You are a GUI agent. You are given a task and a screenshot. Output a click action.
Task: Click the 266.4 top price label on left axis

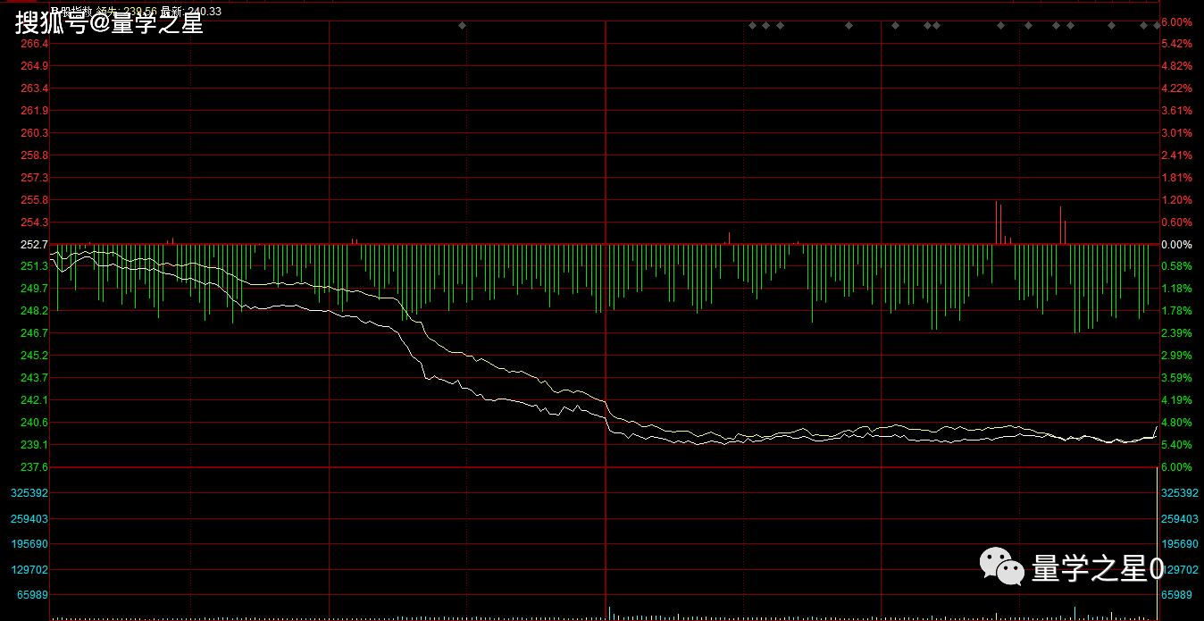tap(34, 44)
